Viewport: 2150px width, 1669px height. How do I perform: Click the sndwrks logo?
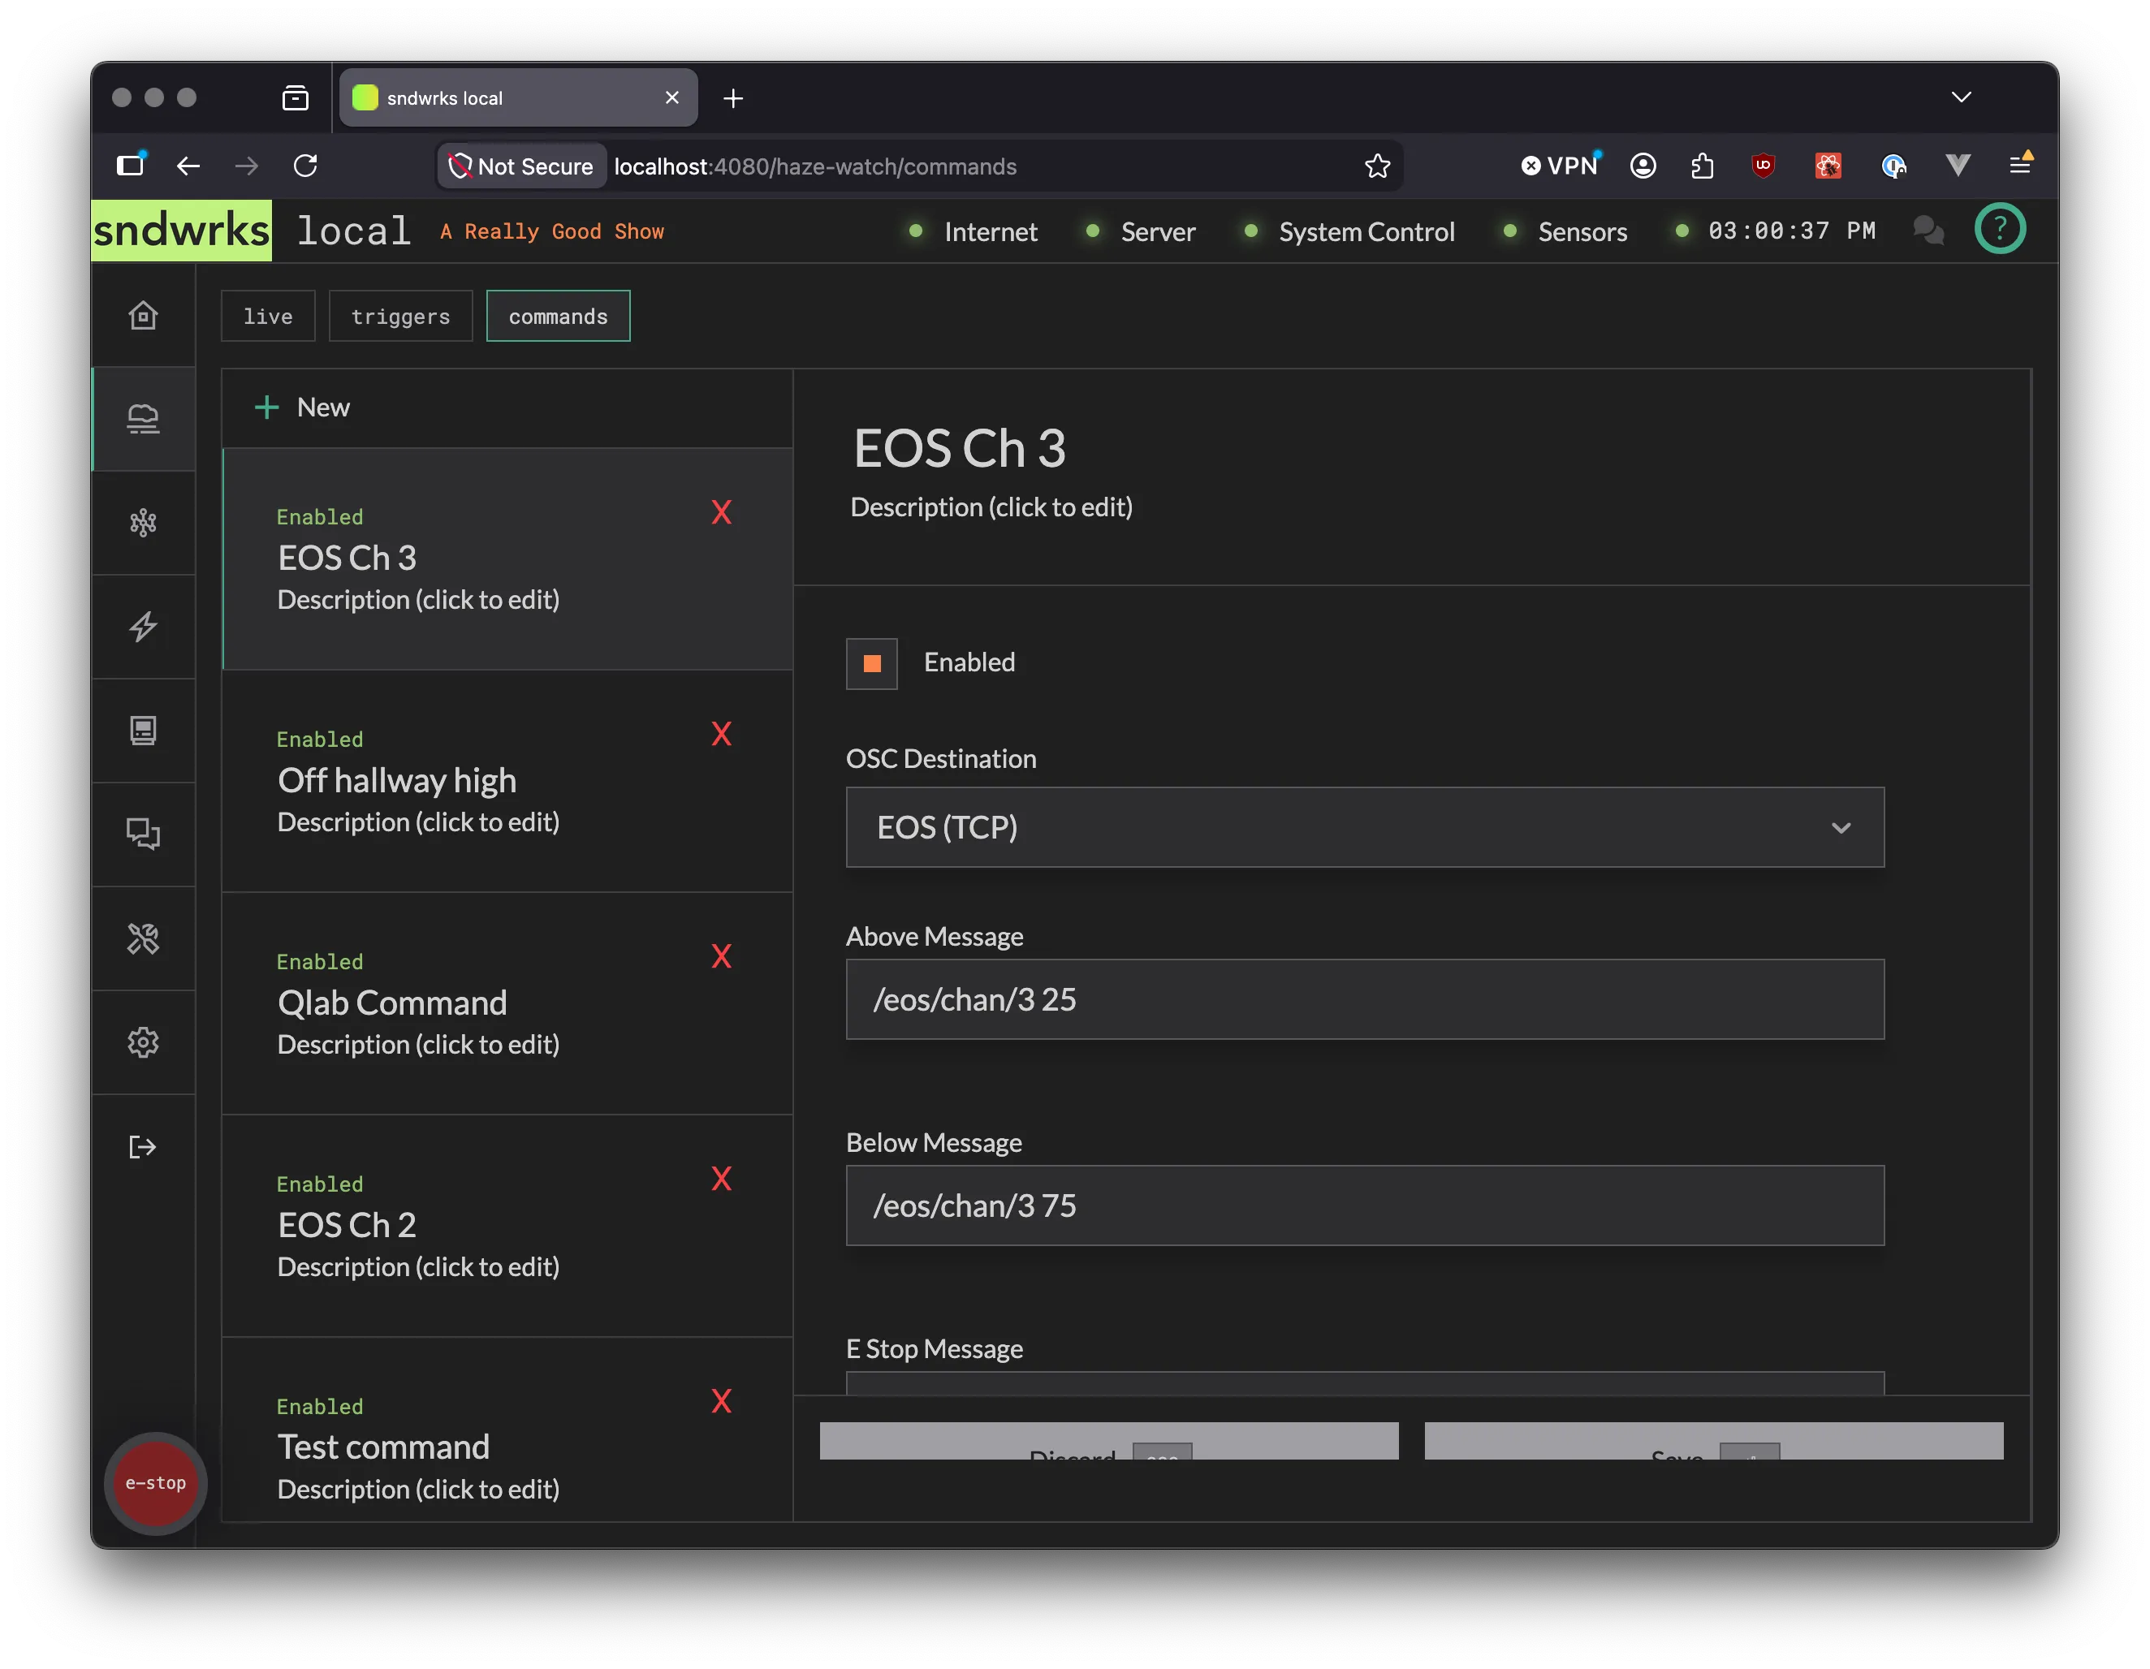[x=181, y=231]
